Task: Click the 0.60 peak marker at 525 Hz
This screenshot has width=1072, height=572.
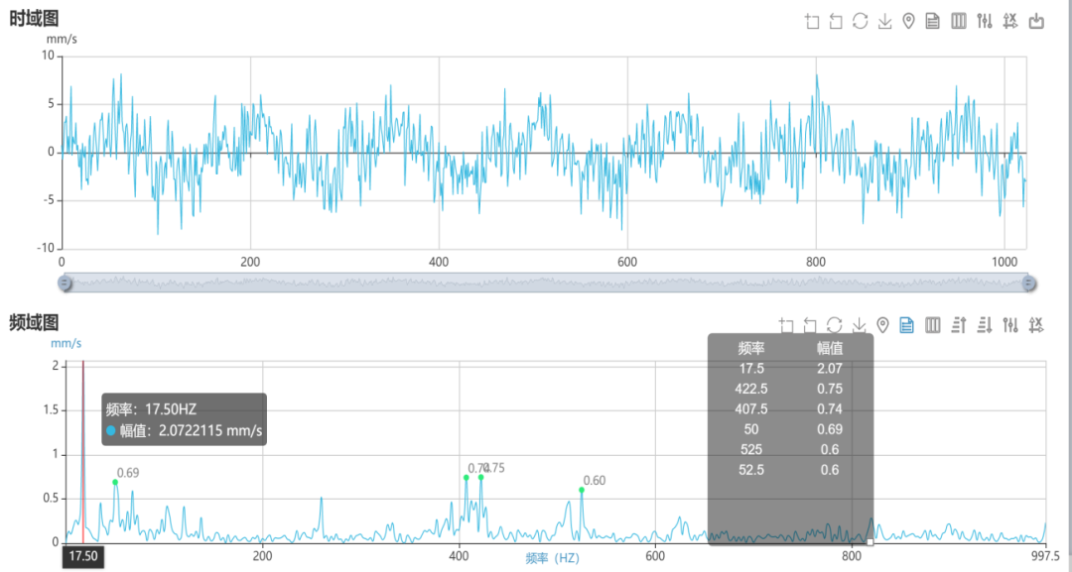Action: 582,490
